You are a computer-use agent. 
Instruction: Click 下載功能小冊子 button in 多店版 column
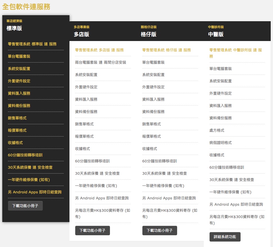point(92,230)
